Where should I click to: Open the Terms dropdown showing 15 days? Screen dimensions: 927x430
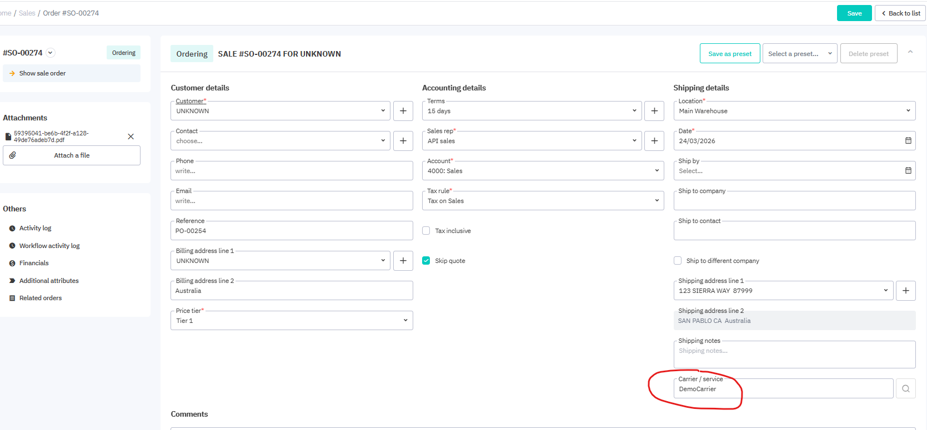[532, 111]
